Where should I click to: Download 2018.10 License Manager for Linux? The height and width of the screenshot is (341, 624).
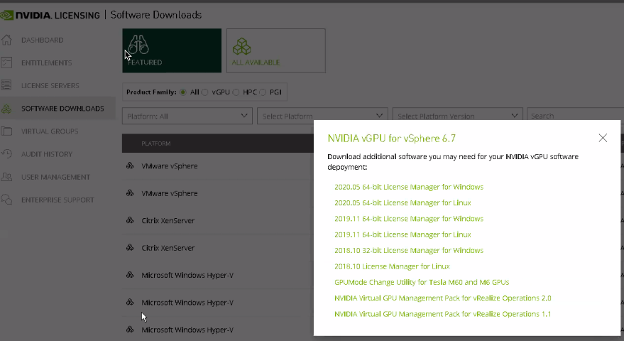point(392,266)
